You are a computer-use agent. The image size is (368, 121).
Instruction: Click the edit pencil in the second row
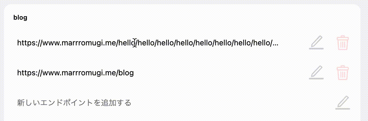click(x=316, y=72)
